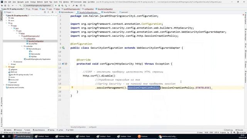Screen dimensions: 247x139
Task: Switch to the SecurityFilter.java editor tab
Action: tap(109, 12)
